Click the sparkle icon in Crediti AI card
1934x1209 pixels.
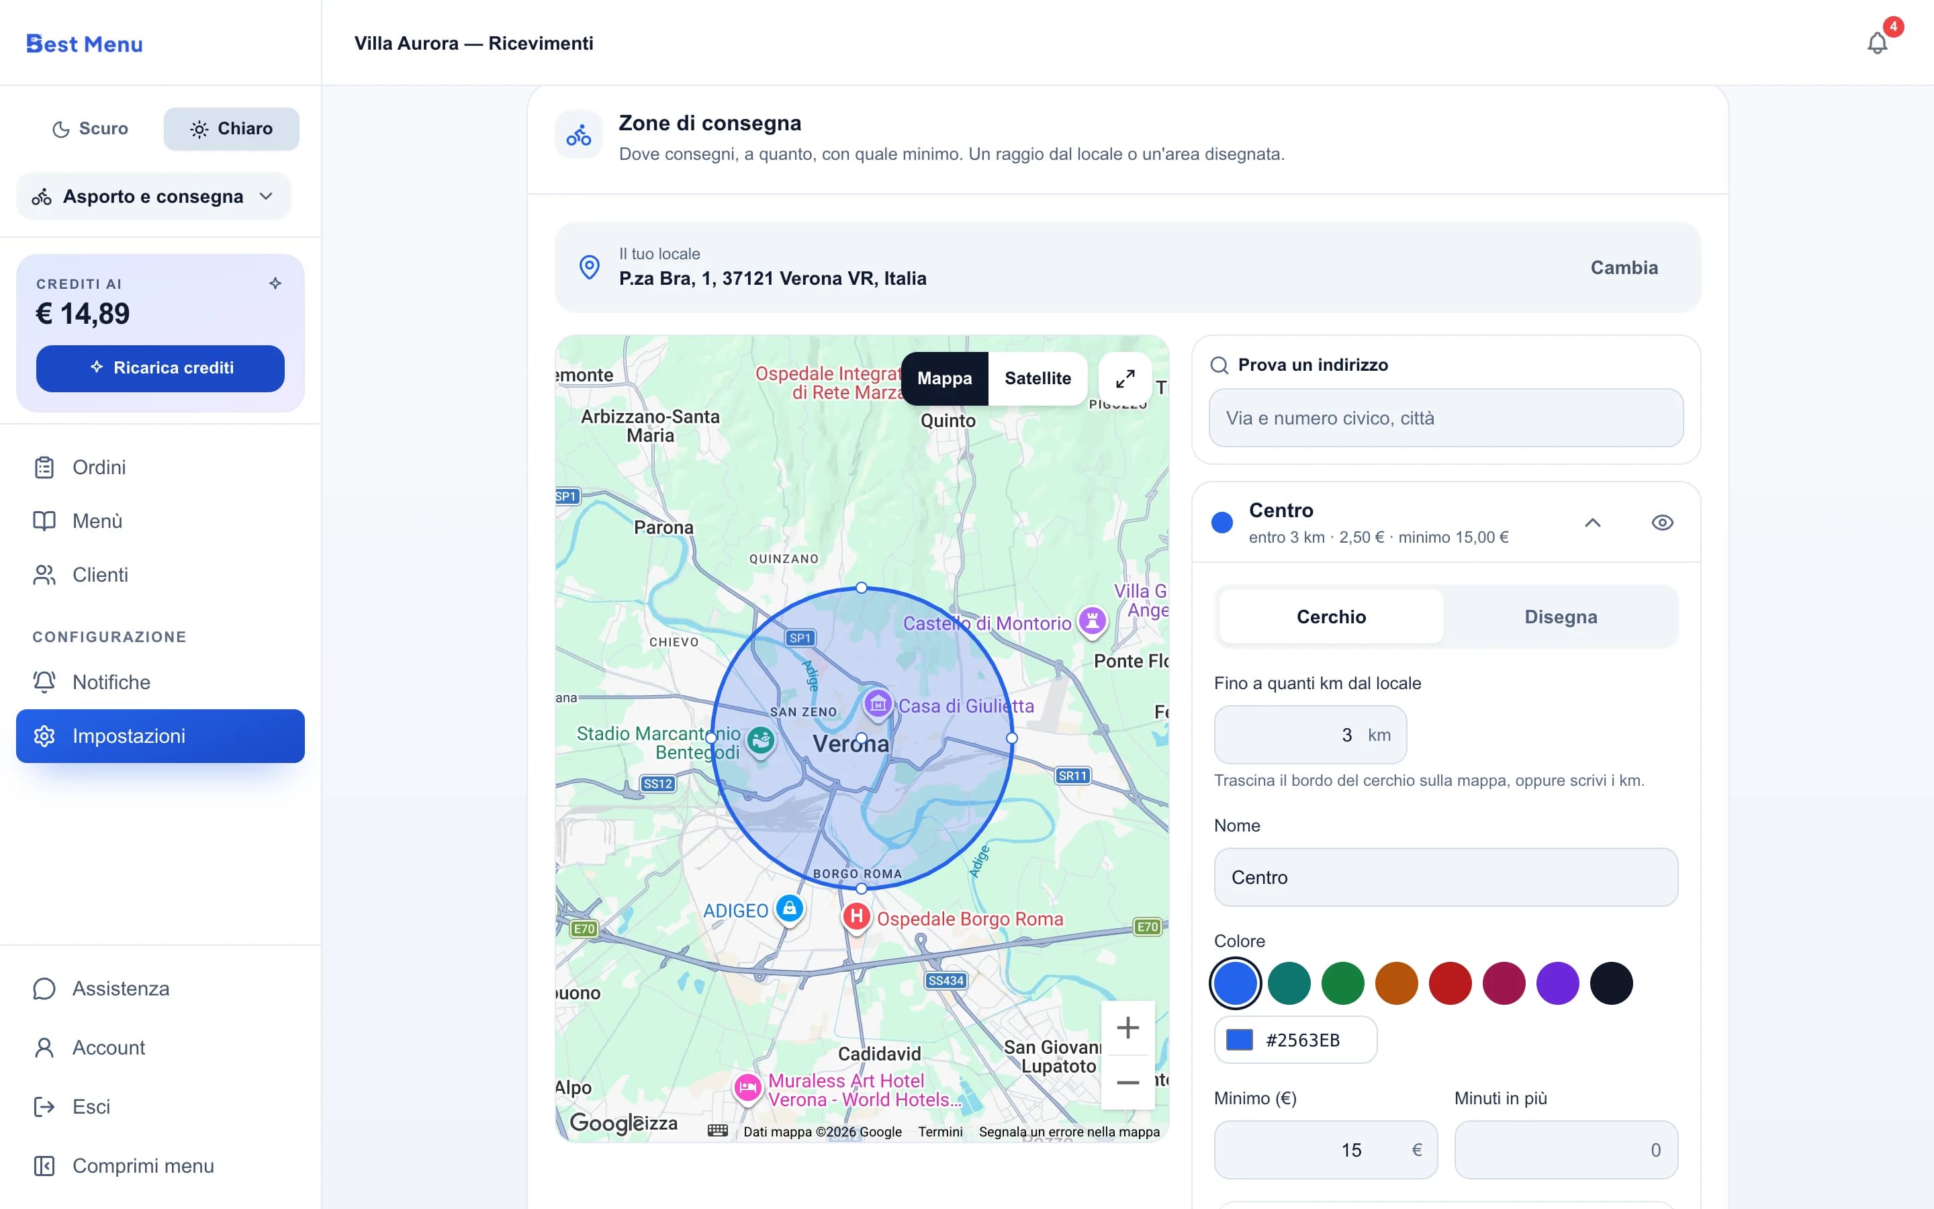pos(275,283)
